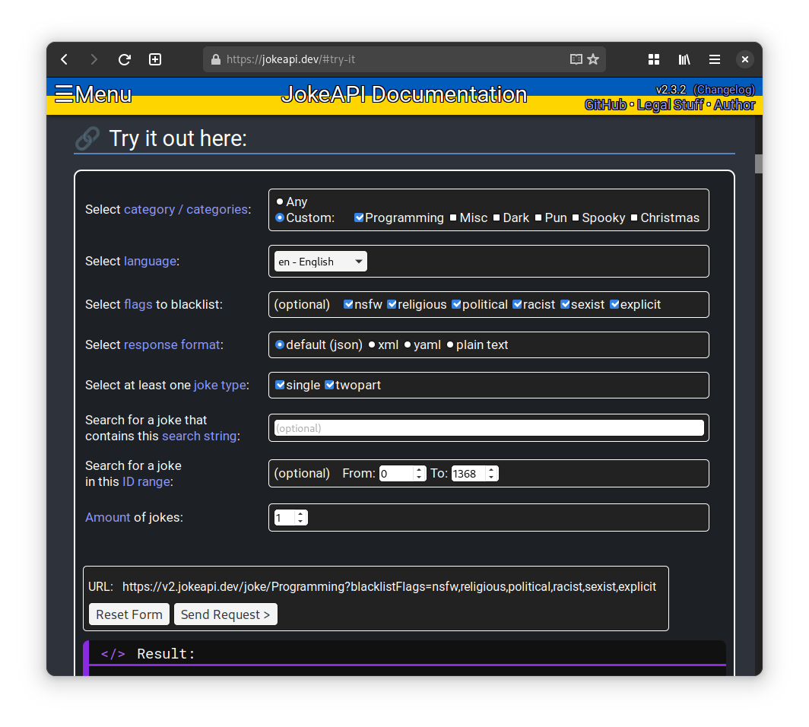The height and width of the screenshot is (727, 809).
Task: Select plain text response format
Action: click(450, 344)
